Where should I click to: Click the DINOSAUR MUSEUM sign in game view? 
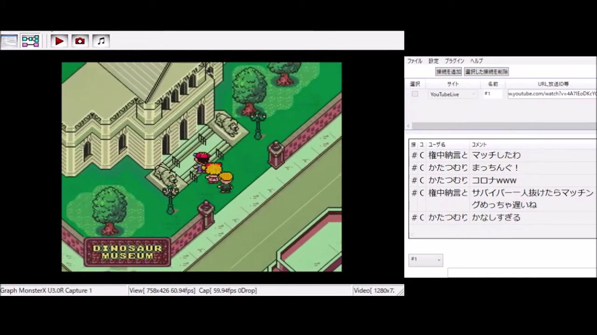pyautogui.click(x=127, y=252)
